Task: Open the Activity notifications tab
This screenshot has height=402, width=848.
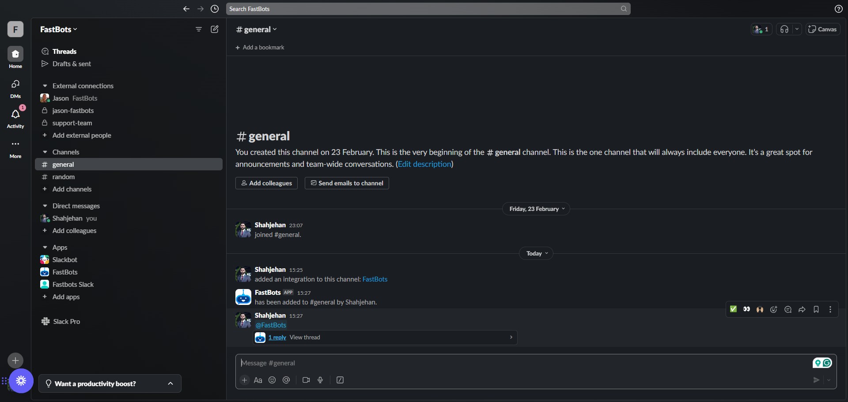Action: click(15, 118)
